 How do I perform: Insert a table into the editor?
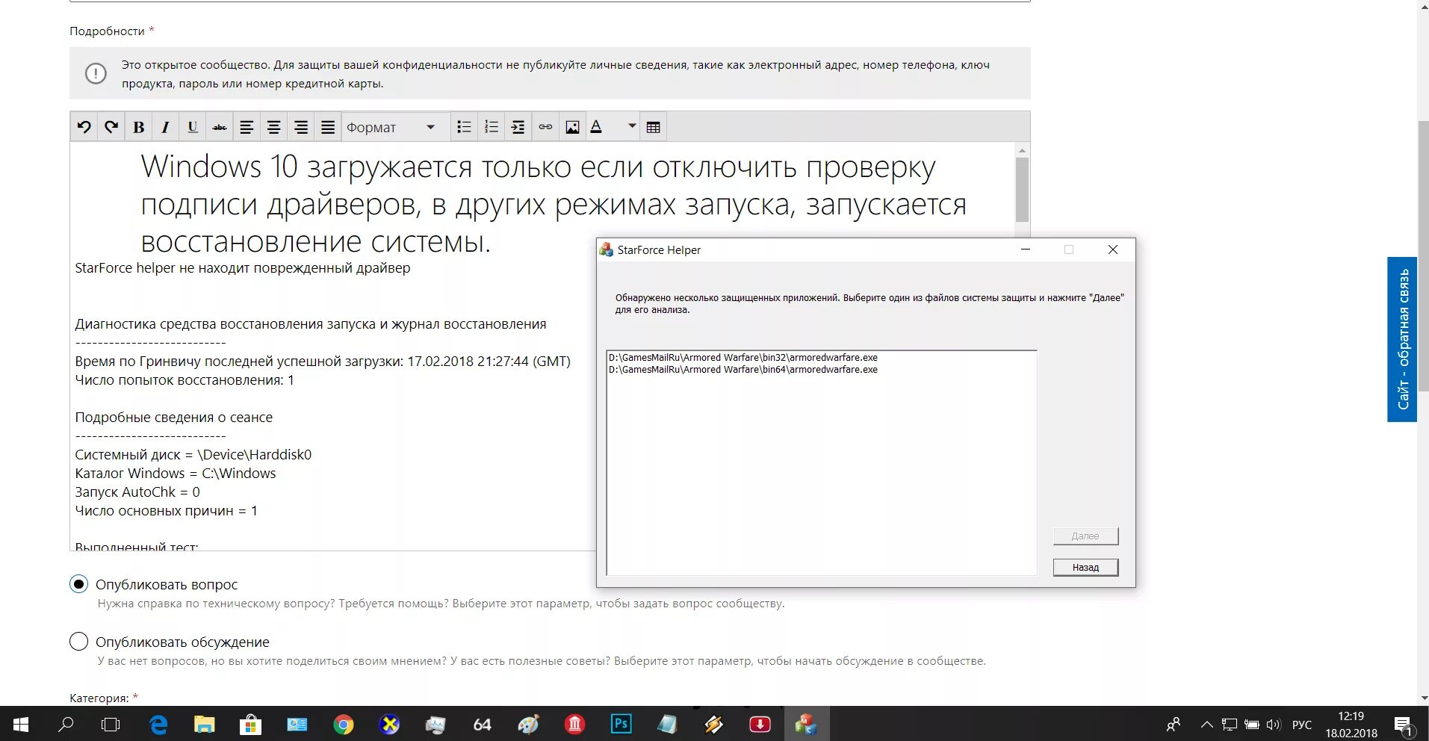(x=653, y=127)
